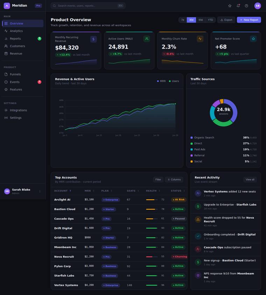The width and height of the screenshot is (266, 295).
Task: Click the Bastion Cloud signup dollar icon
Action: click(198, 262)
